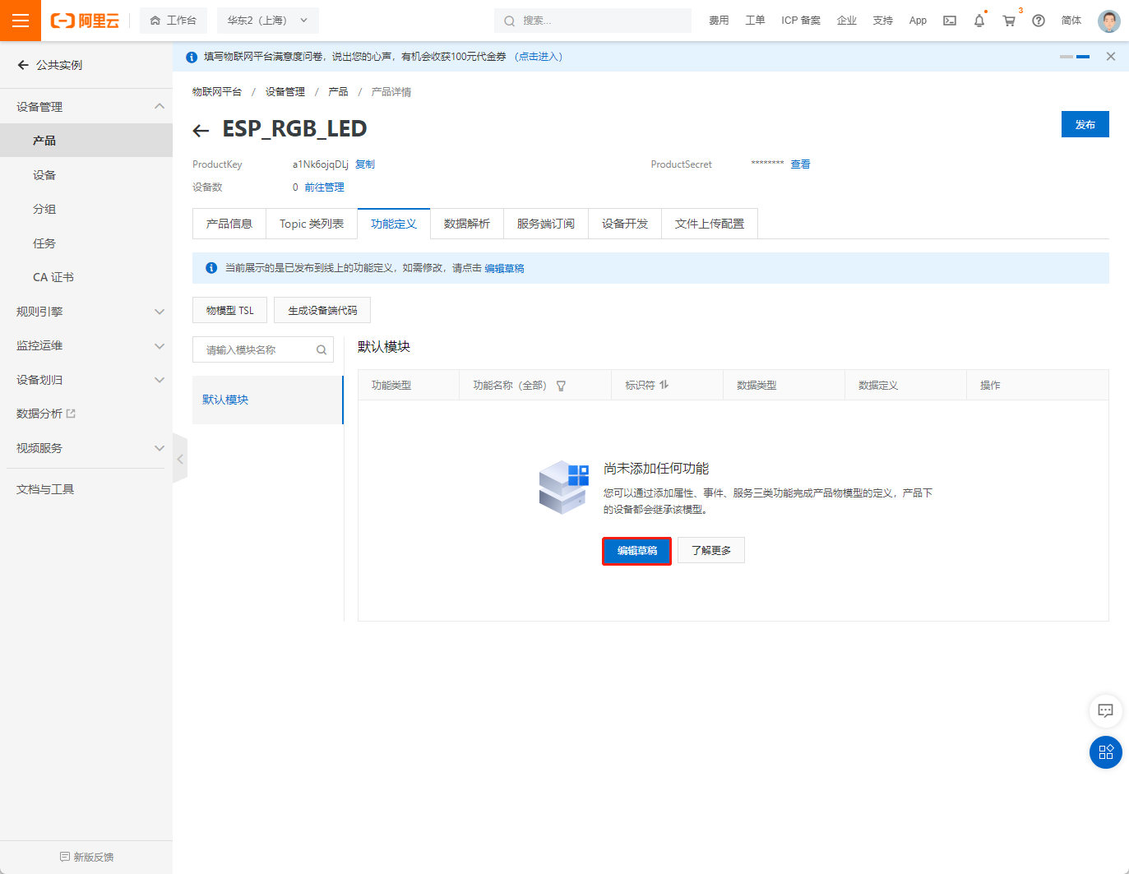
Task: Switch language via 简体
Action: coord(1071,21)
